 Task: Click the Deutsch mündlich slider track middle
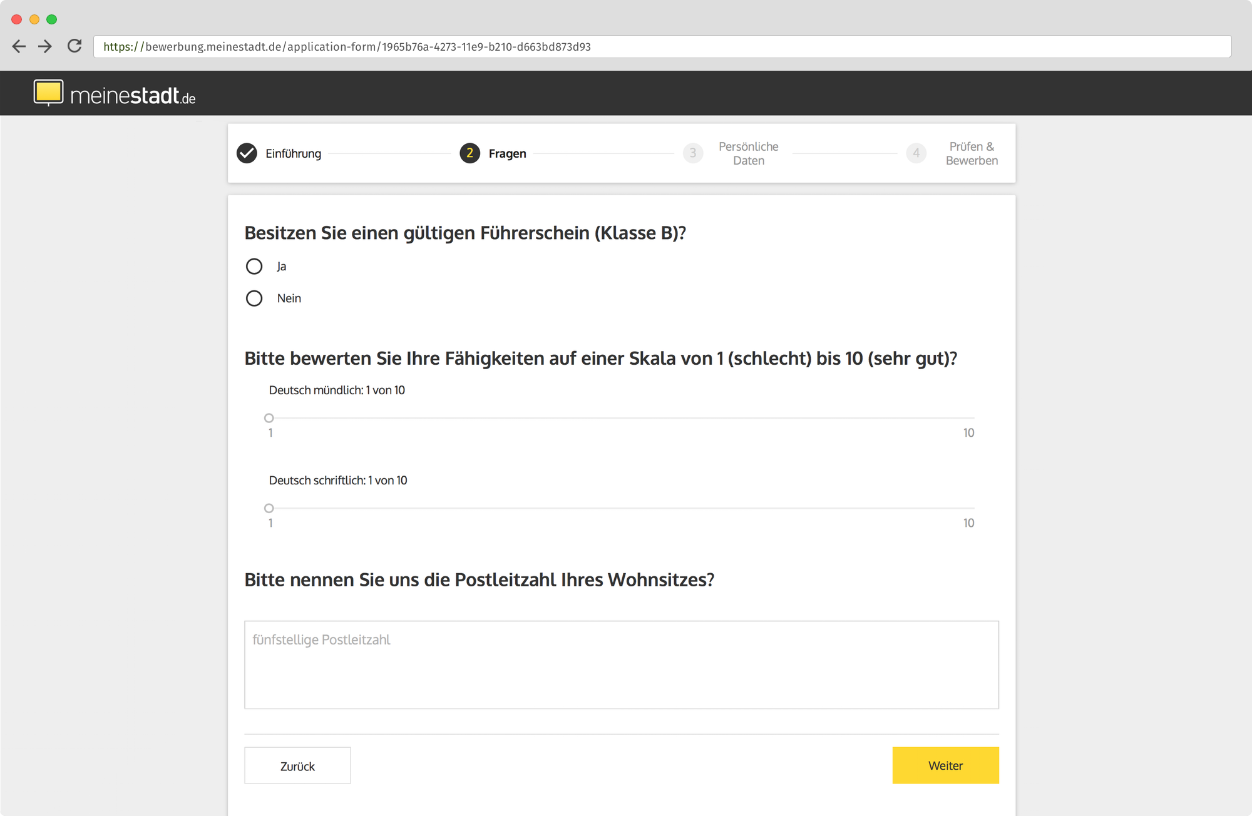(622, 418)
